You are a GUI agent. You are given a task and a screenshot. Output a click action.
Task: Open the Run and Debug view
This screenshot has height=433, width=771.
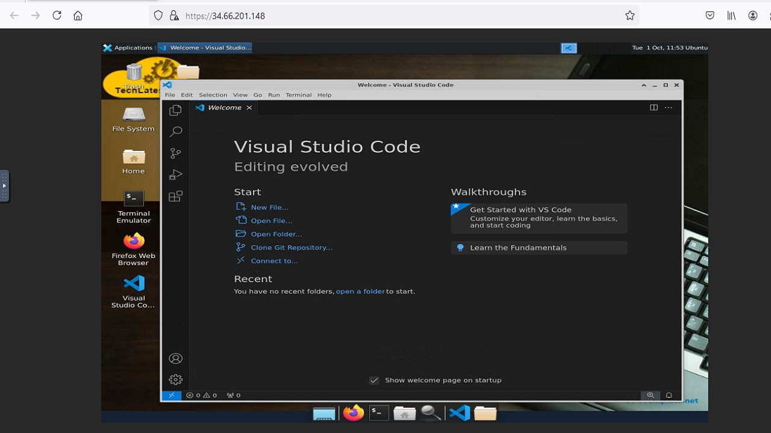175,175
